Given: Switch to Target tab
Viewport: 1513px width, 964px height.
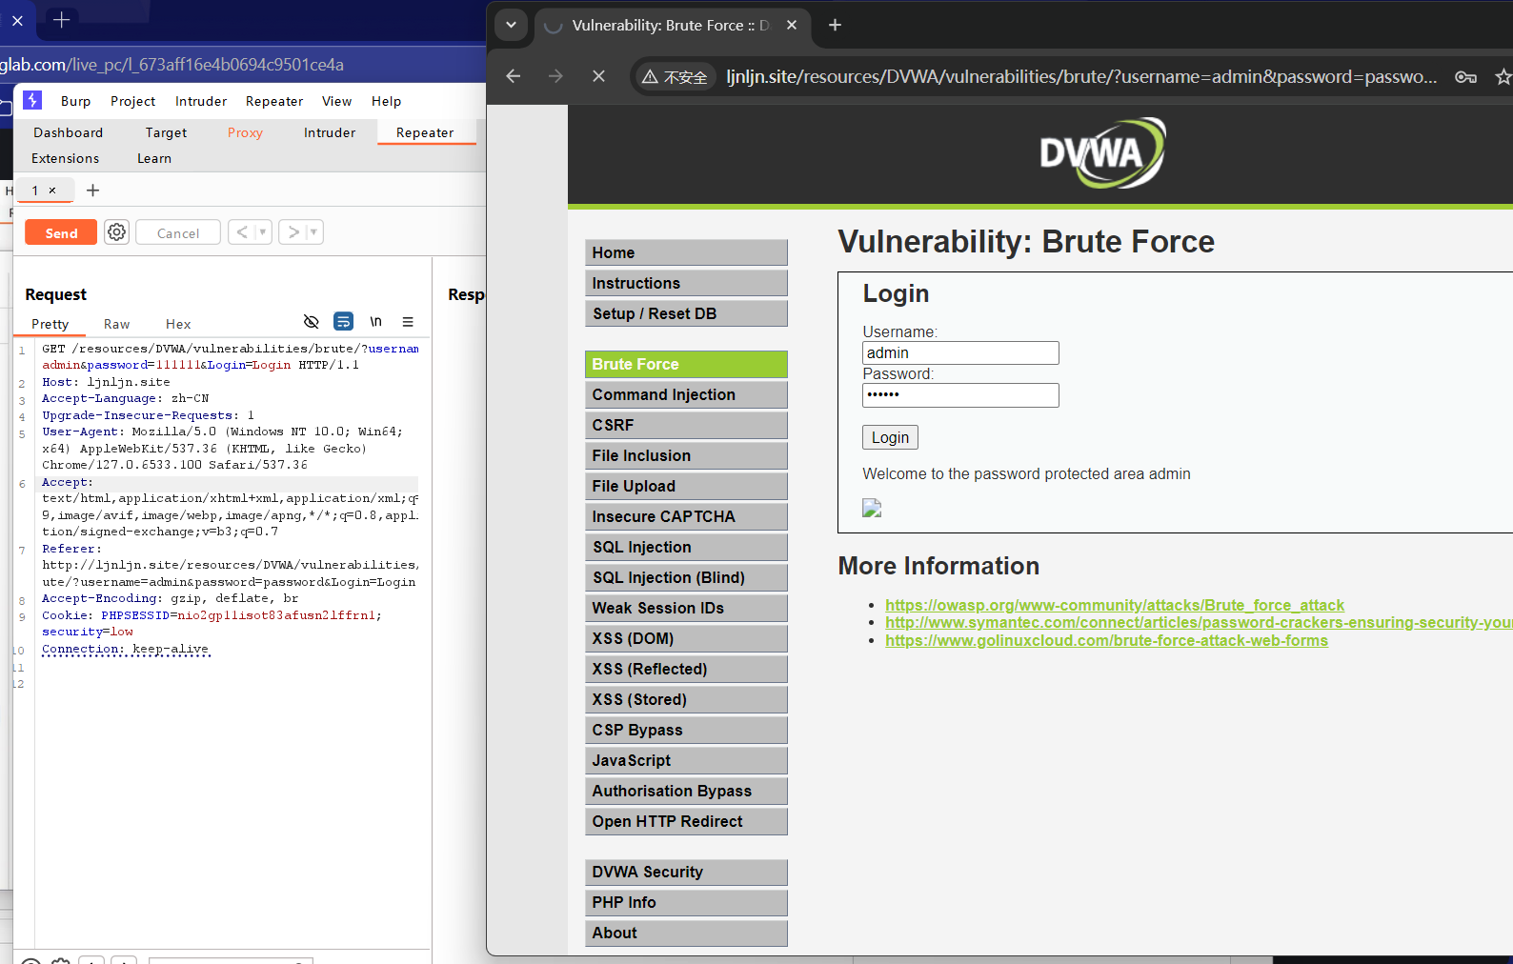Looking at the screenshot, I should click(166, 132).
